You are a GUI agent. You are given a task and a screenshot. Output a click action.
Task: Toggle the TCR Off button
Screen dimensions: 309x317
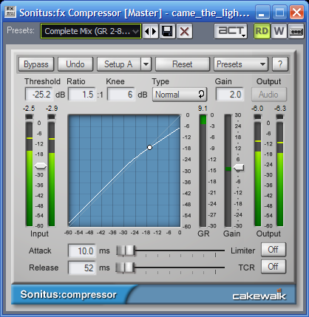274,267
